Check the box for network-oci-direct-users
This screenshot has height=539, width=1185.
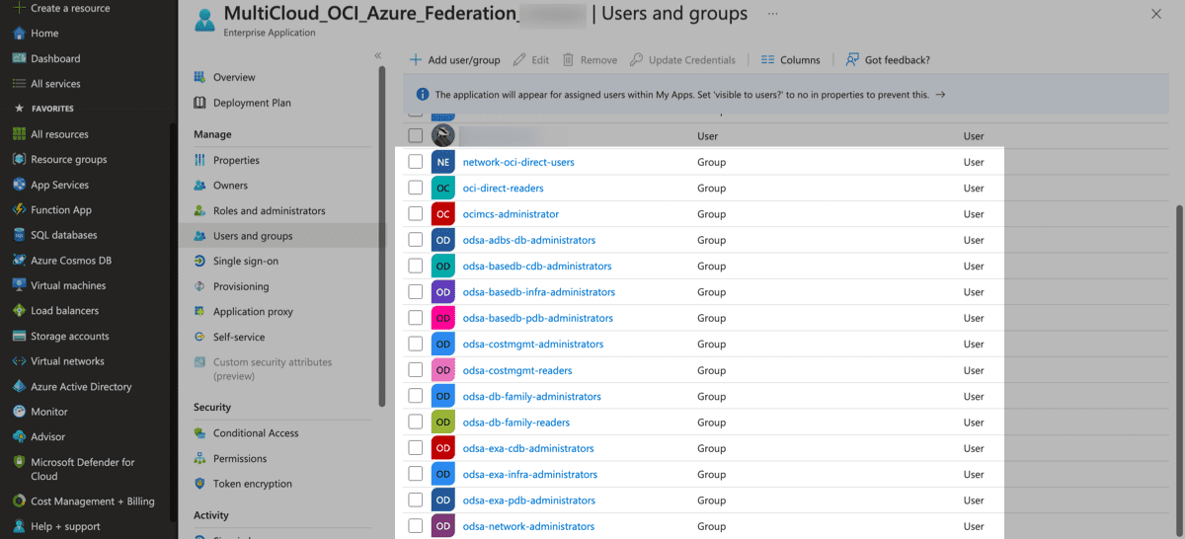(416, 162)
